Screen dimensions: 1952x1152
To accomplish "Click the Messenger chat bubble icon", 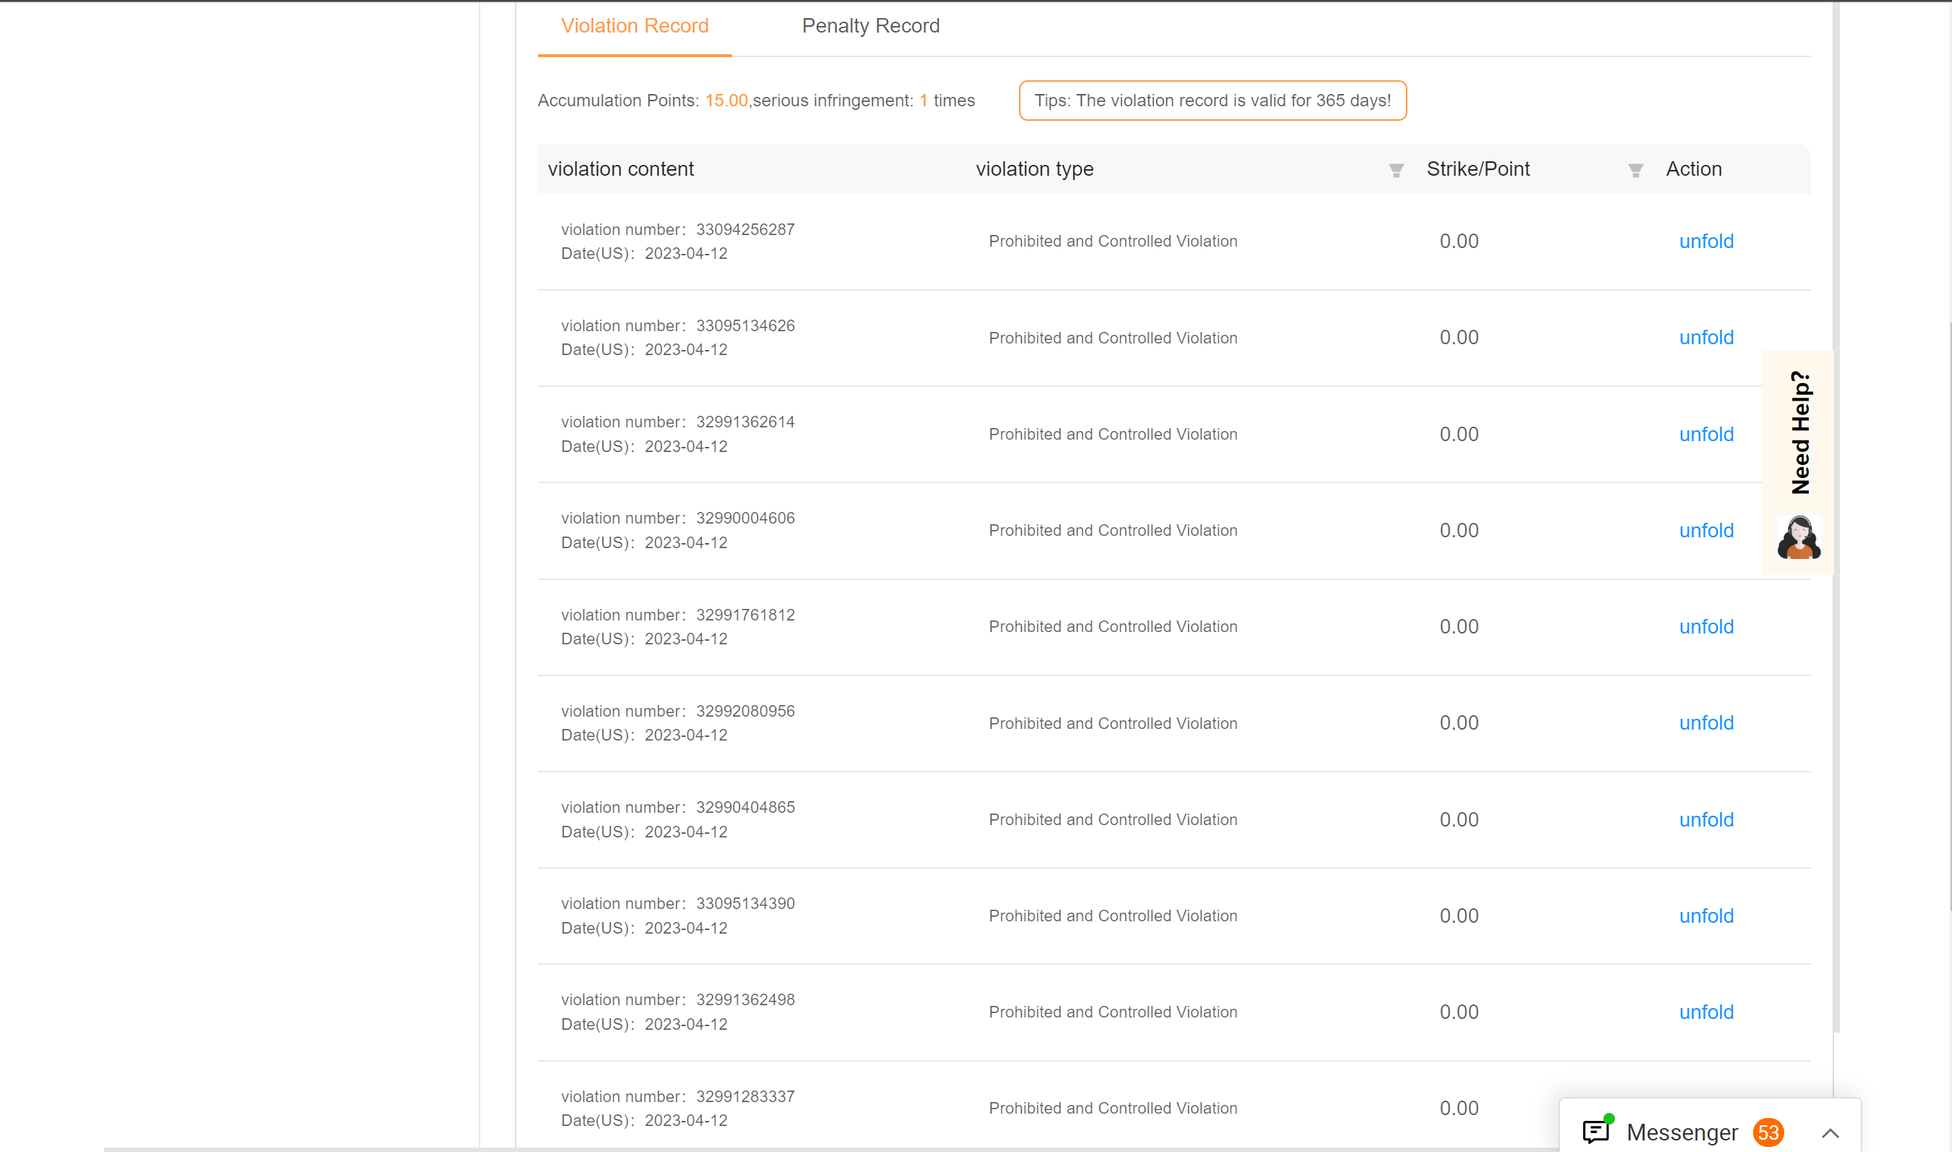I will tap(1595, 1132).
